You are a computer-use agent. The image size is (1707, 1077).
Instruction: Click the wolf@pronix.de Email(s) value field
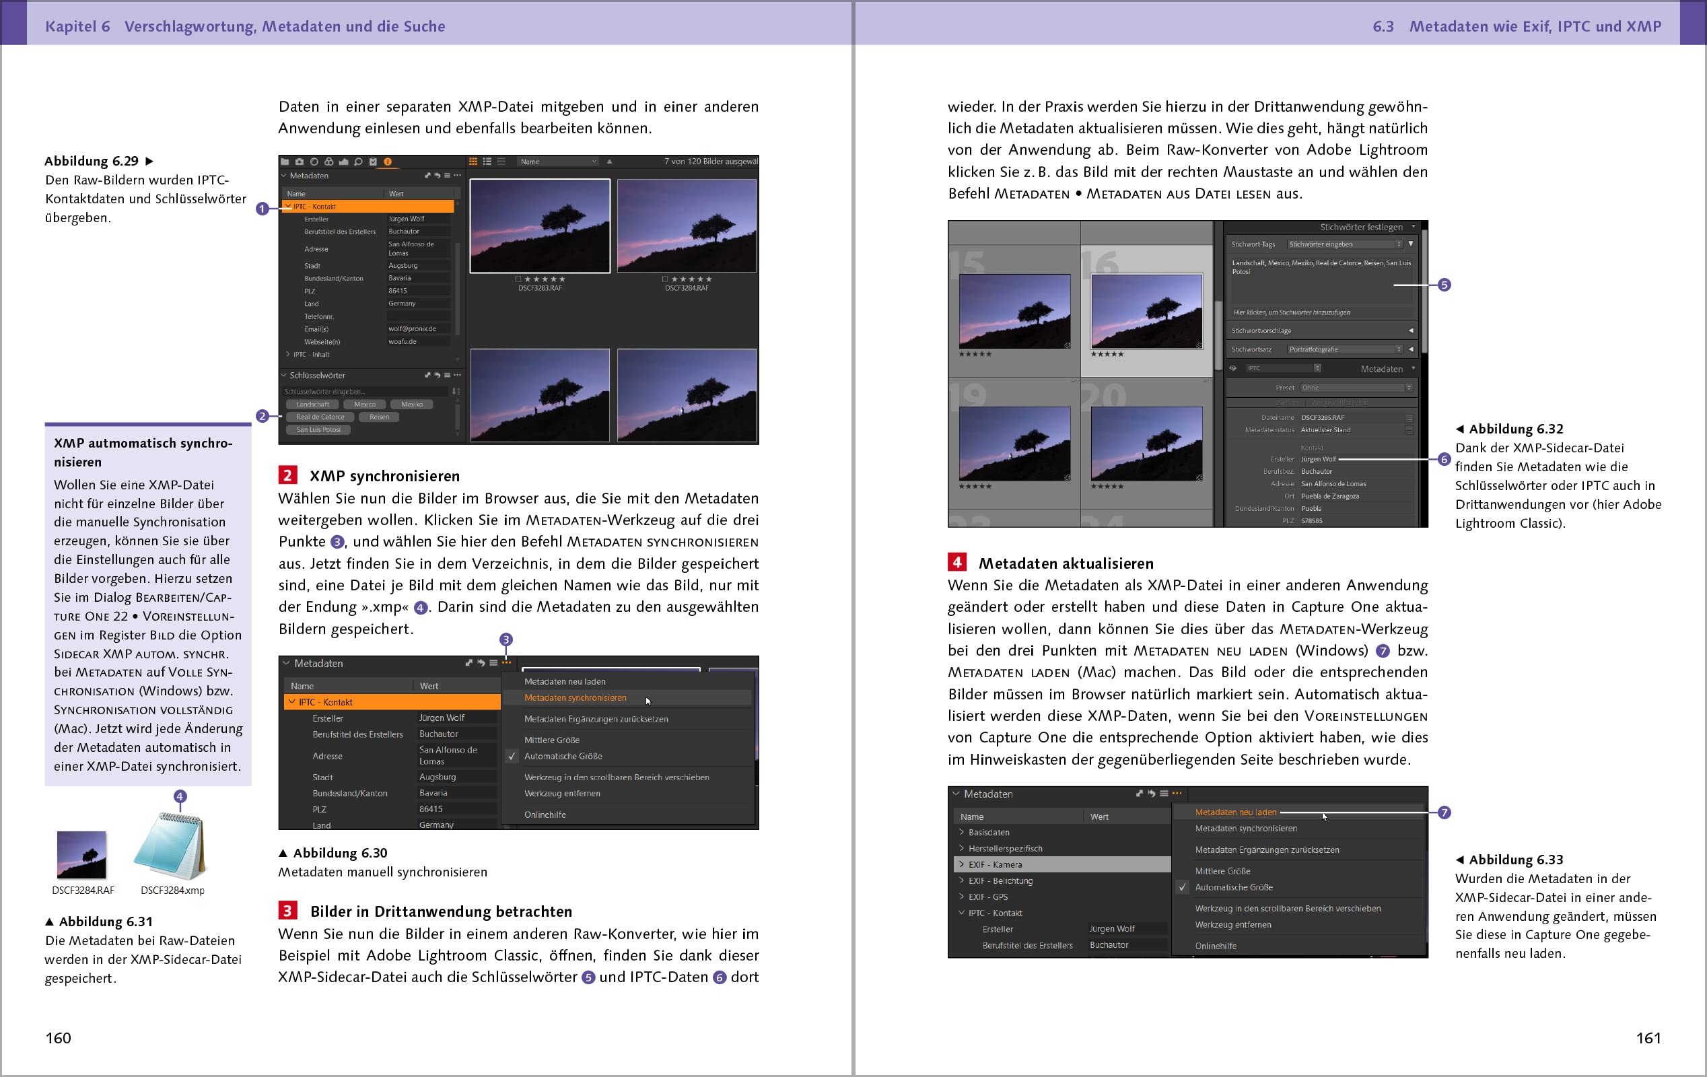coord(418,329)
